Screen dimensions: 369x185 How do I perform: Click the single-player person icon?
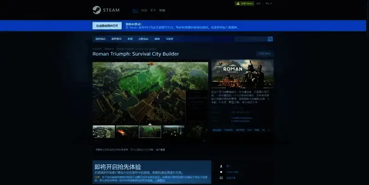coord(221,166)
